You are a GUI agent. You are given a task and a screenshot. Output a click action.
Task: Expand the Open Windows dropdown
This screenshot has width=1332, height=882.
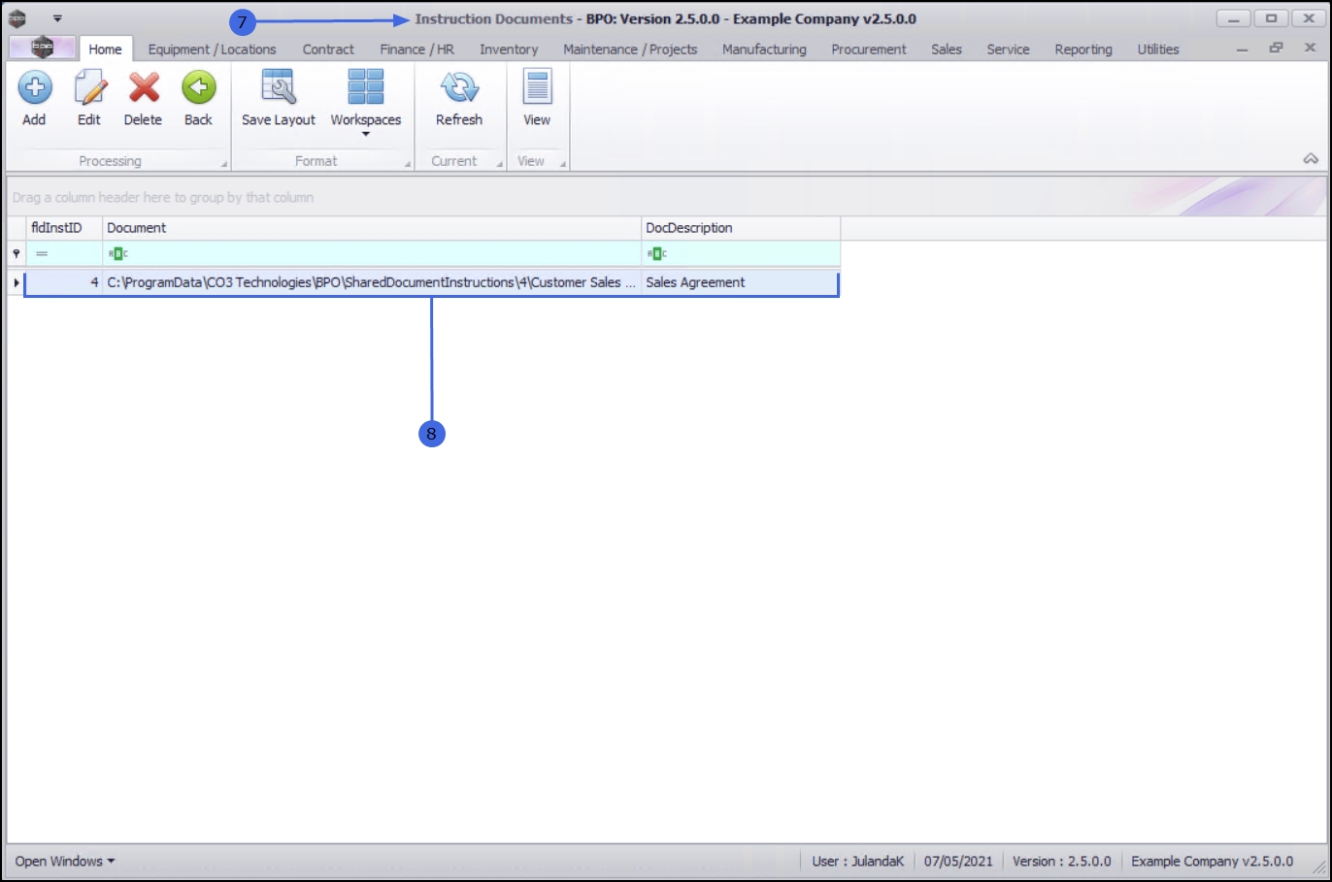click(65, 861)
